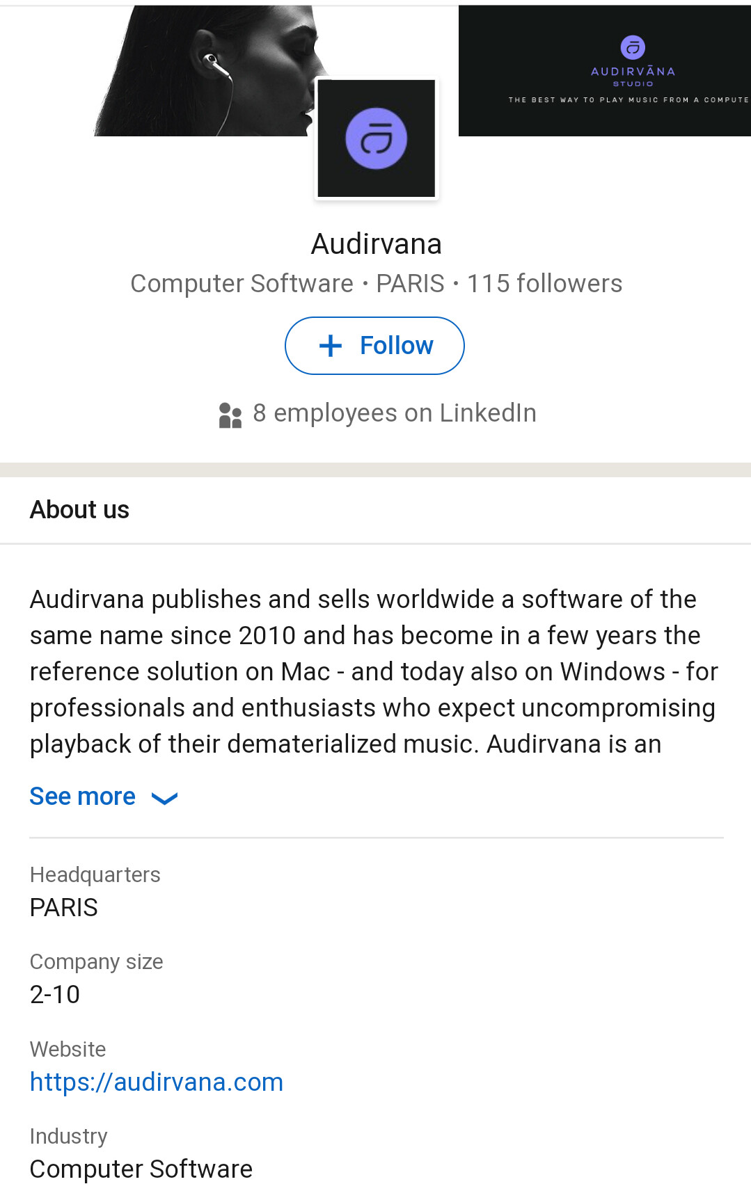The image size is (751, 1200).
Task: Click the company description paragraph
Action: [x=374, y=672]
